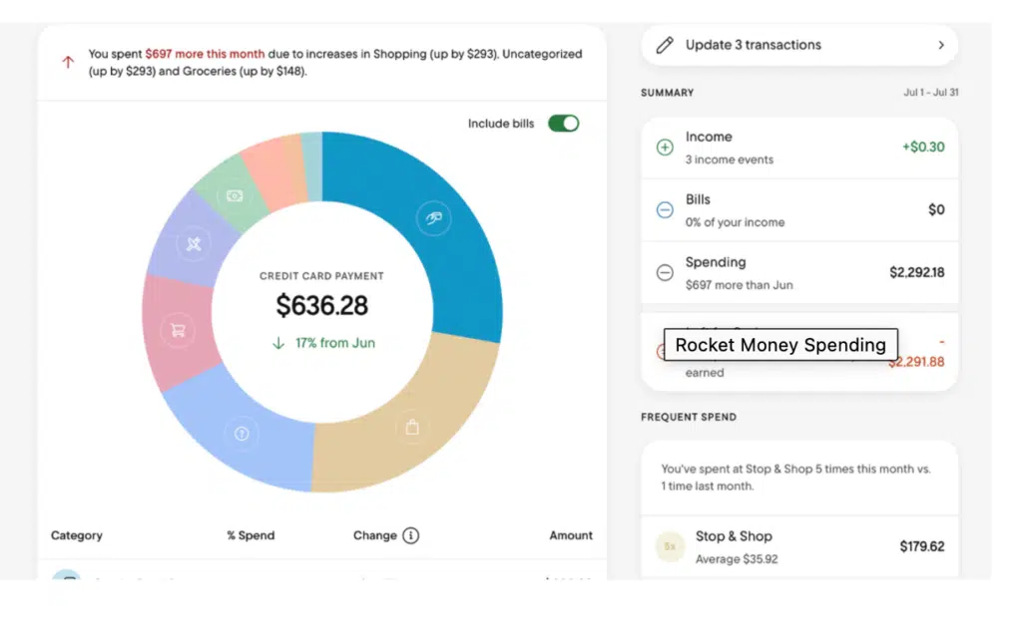Click the credit card payment icon on donut chart
This screenshot has height=636, width=1022.
coord(432,218)
